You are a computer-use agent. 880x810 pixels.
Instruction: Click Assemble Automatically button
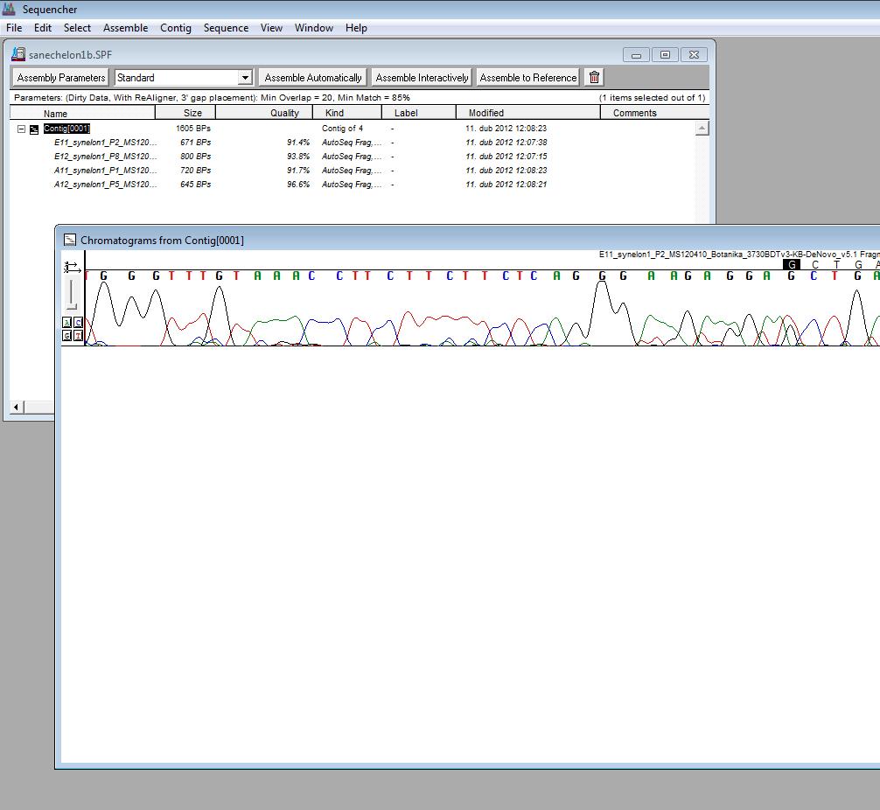click(x=313, y=78)
